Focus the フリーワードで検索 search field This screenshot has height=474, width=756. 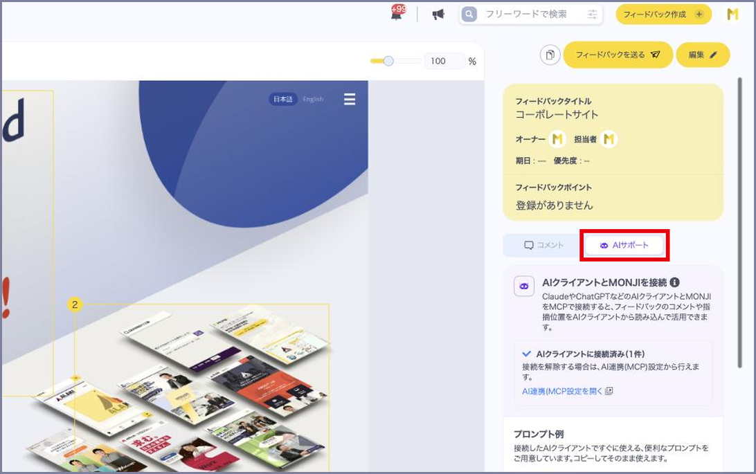click(531, 15)
